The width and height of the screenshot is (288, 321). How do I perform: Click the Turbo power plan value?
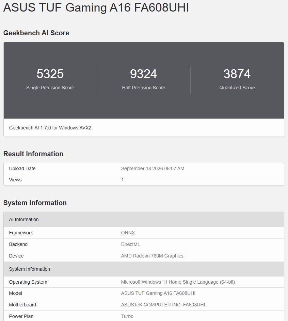tap(127, 316)
